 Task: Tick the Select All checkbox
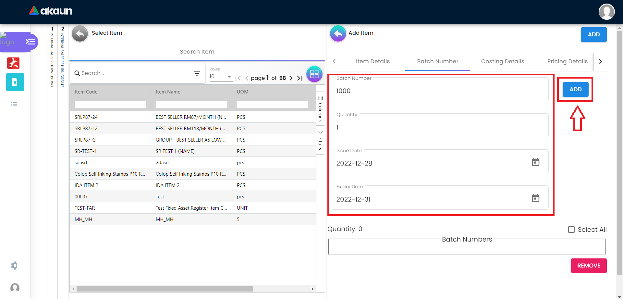[571, 230]
